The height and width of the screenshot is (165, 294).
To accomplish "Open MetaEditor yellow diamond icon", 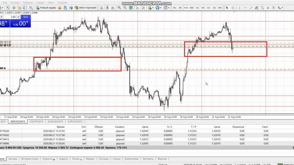I will tap(60, 8).
